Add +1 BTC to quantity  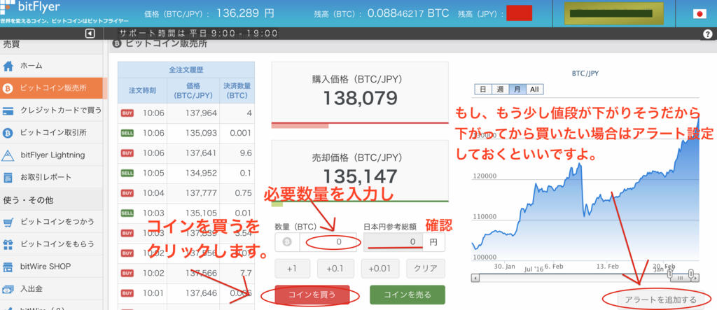click(x=292, y=269)
